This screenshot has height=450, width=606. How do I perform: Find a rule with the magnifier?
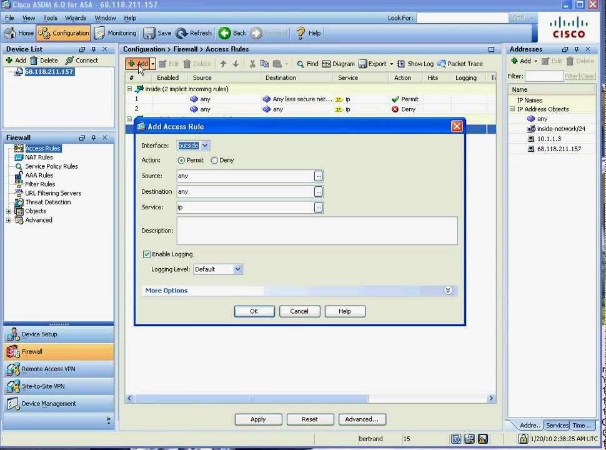307,64
